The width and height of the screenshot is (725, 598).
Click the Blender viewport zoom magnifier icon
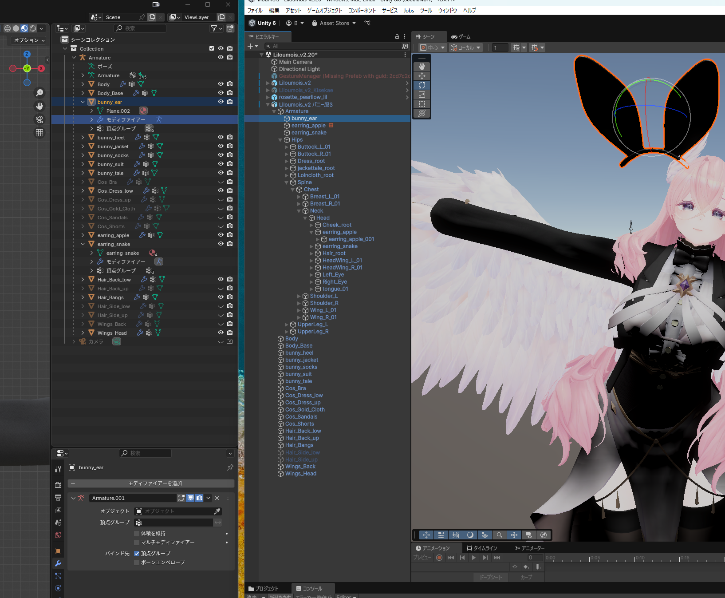point(39,92)
